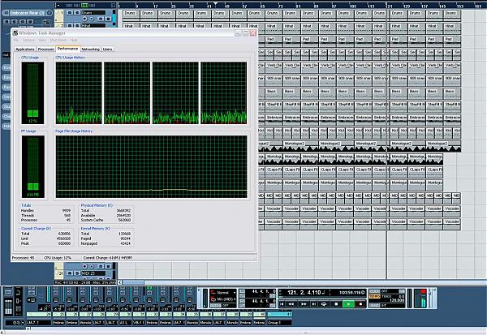
Task: Click the Windows Task Manager title bar icon
Action: (x=15, y=32)
